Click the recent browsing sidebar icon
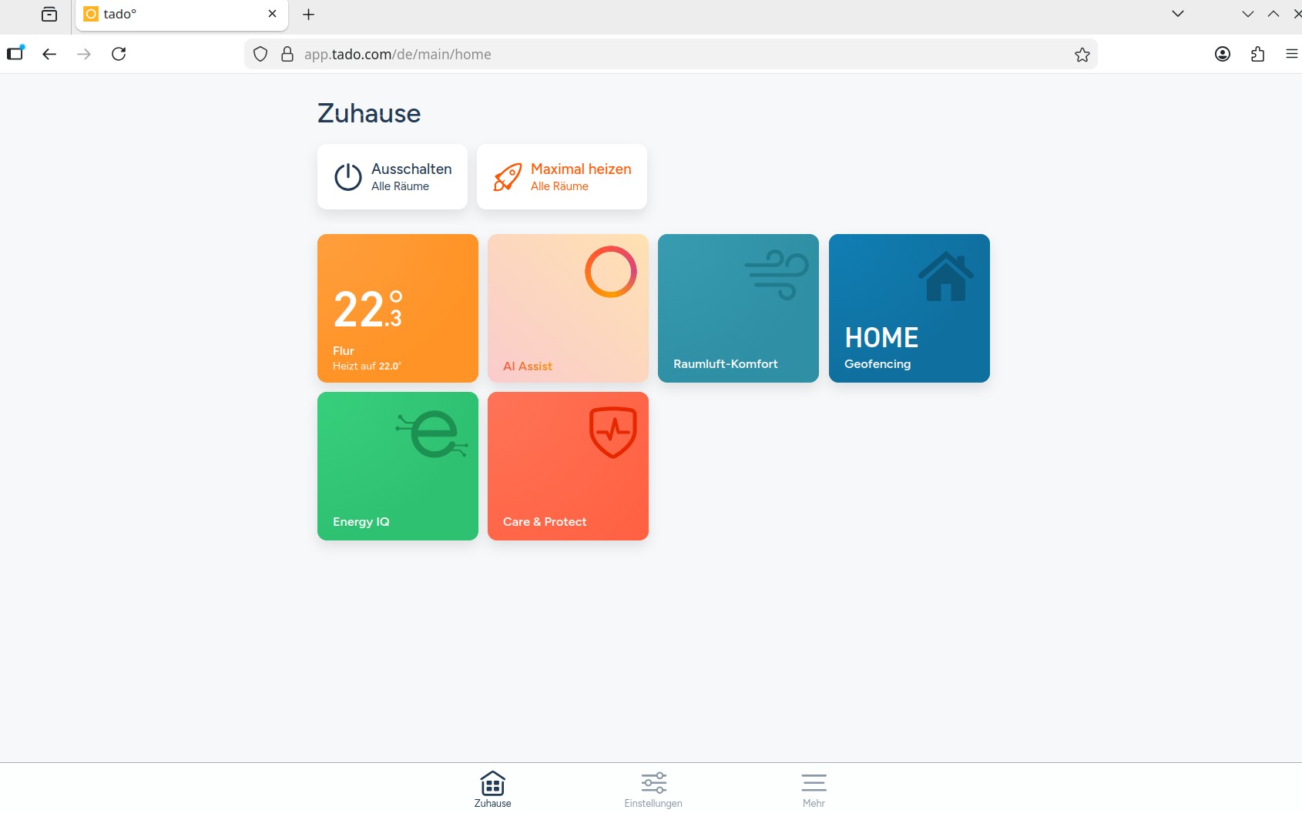The image size is (1302, 813). (49, 15)
